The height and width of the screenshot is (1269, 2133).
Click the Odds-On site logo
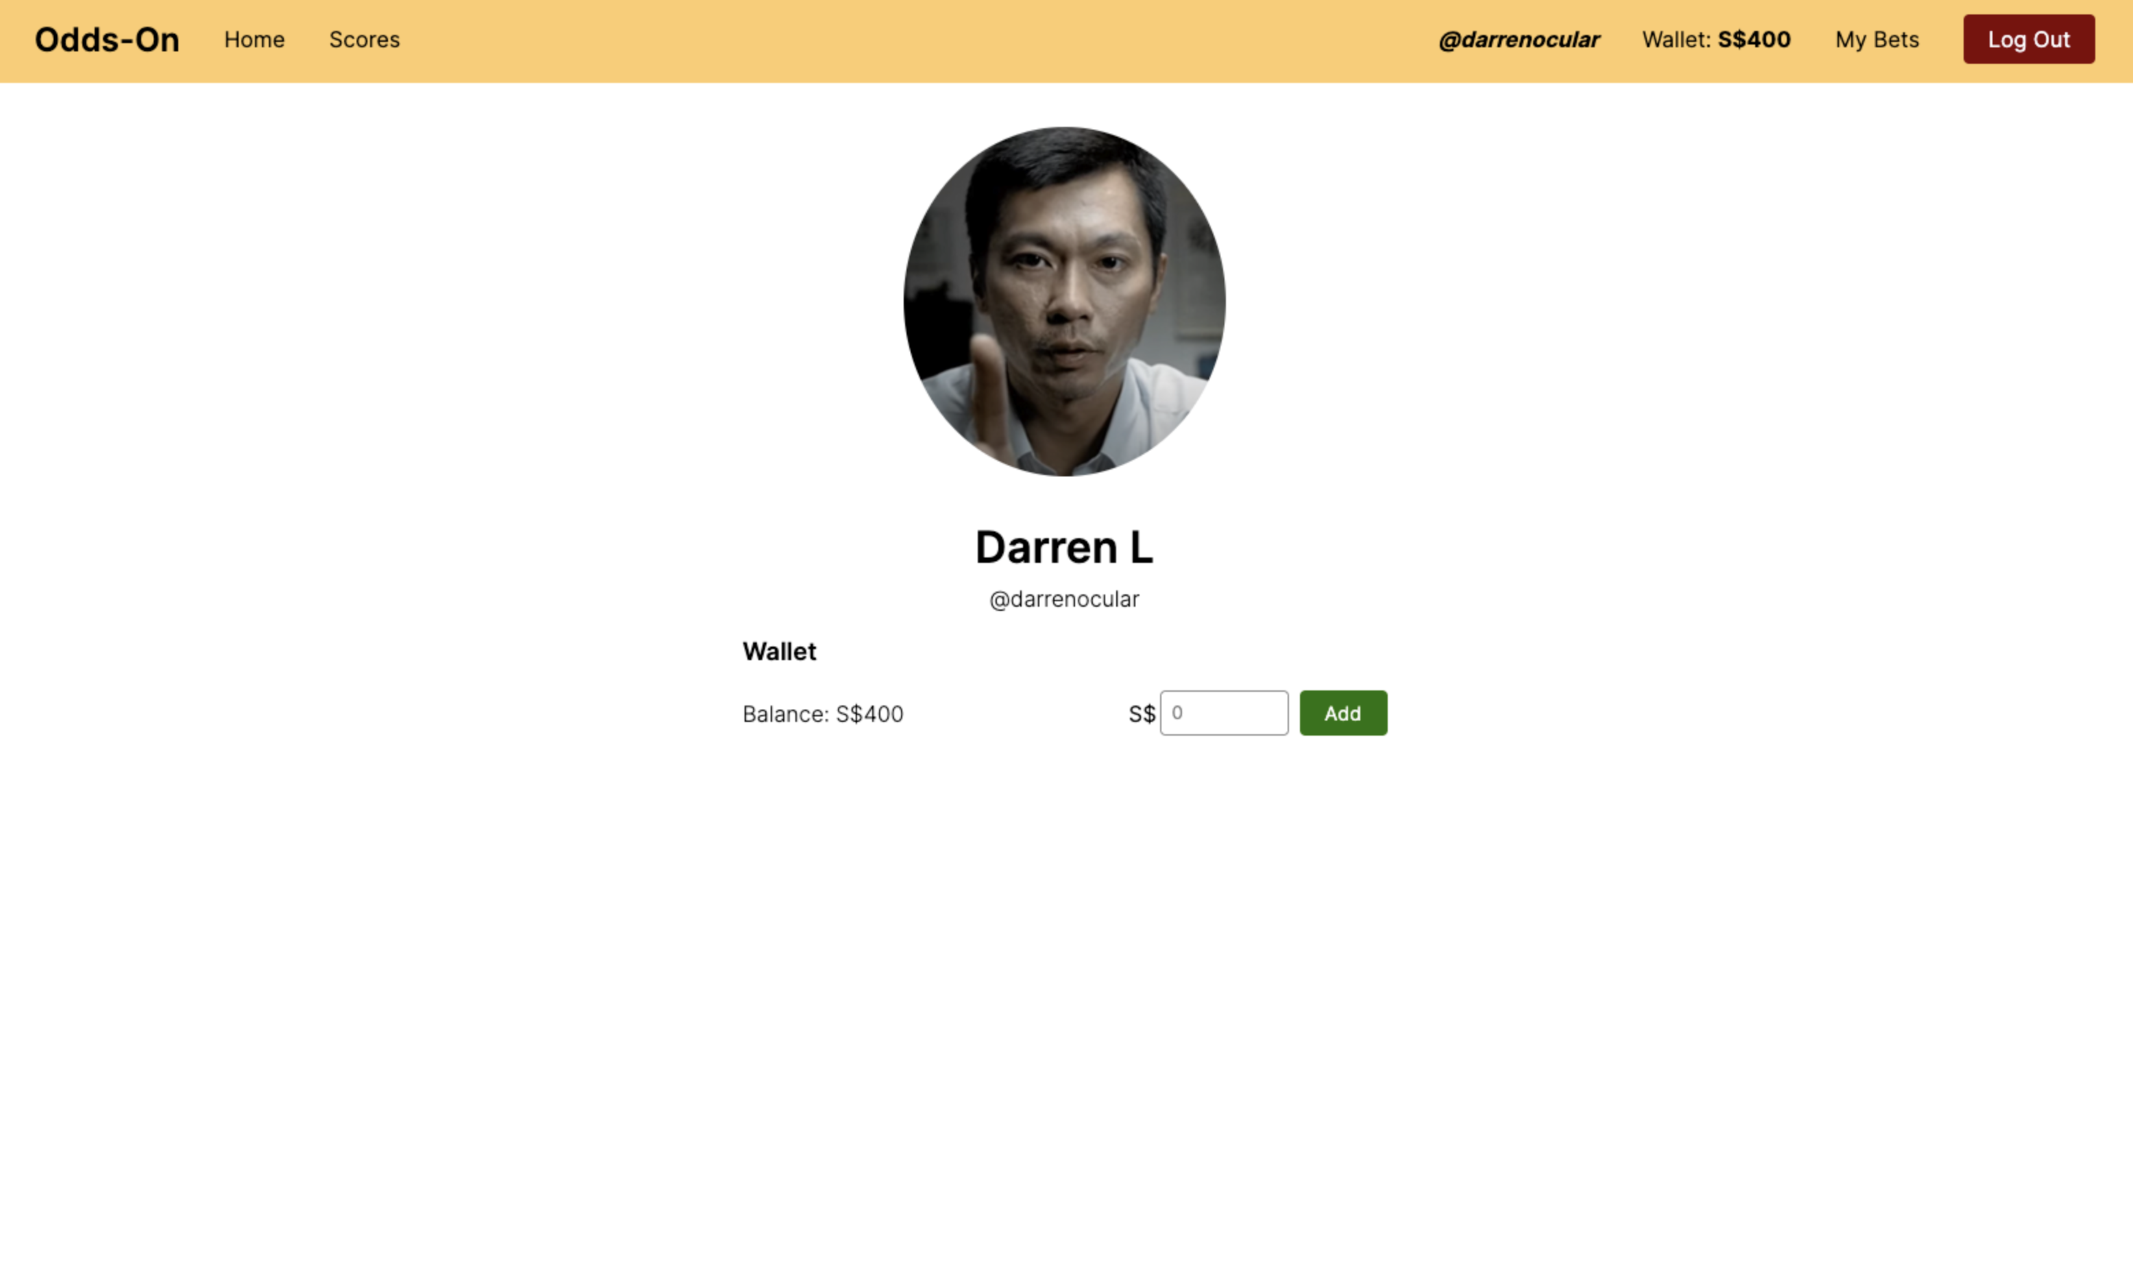click(107, 40)
